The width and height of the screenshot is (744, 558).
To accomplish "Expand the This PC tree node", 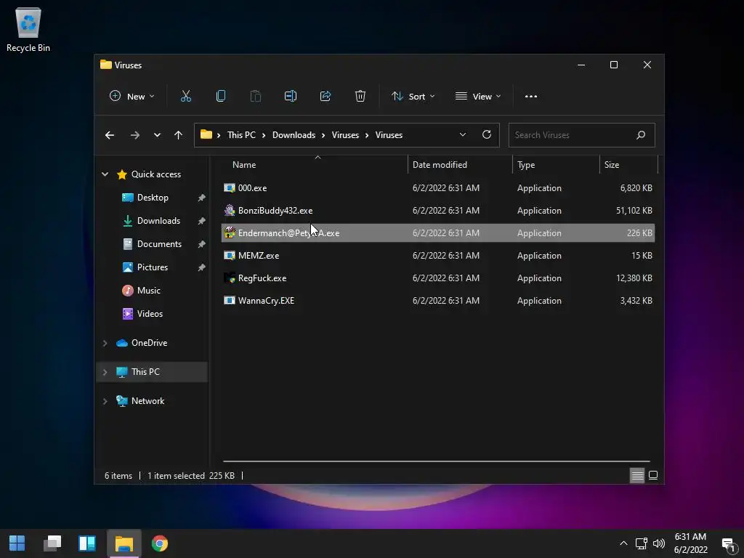I will pos(105,372).
